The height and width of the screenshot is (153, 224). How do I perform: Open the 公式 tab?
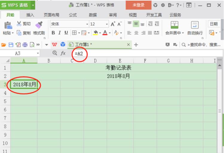(73, 15)
